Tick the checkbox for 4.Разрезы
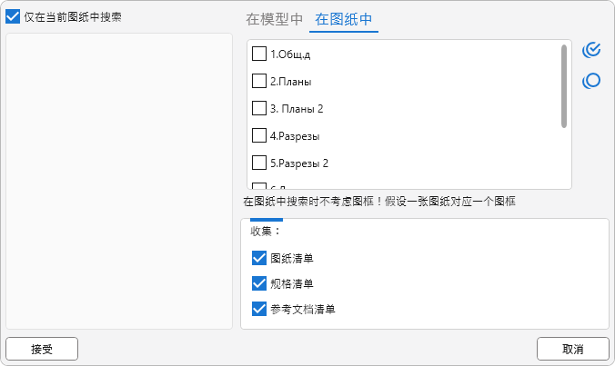Screen dimensions: 615x366 pyautogui.click(x=259, y=136)
